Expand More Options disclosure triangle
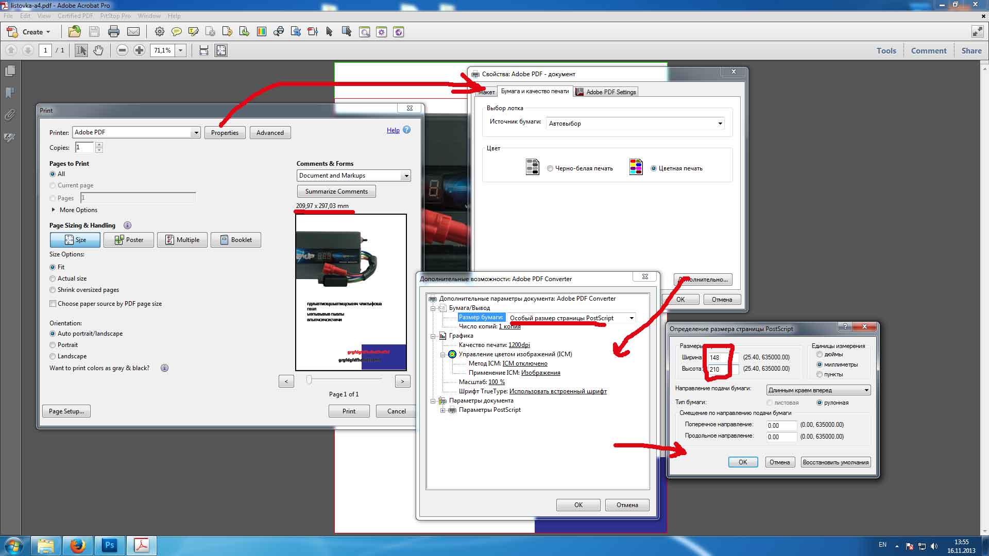 point(53,210)
